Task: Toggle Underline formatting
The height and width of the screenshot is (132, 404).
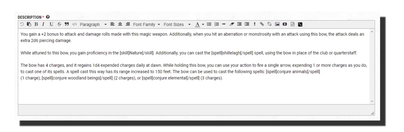Action: [51, 24]
